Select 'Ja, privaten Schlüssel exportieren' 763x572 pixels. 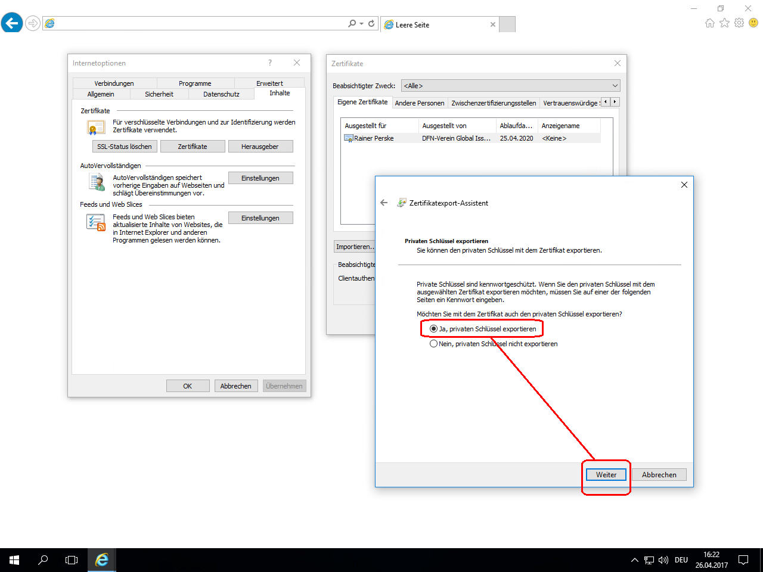[x=434, y=329]
